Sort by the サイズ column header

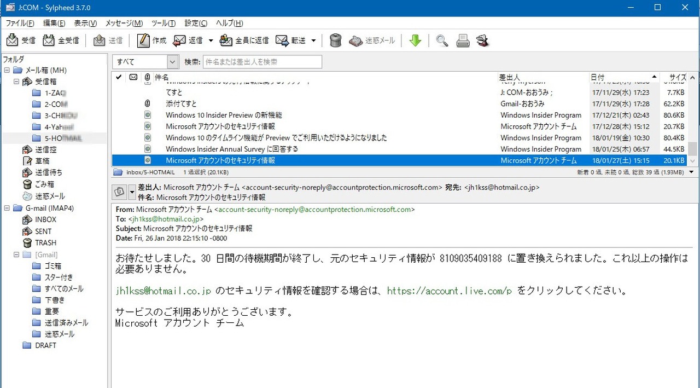(674, 77)
